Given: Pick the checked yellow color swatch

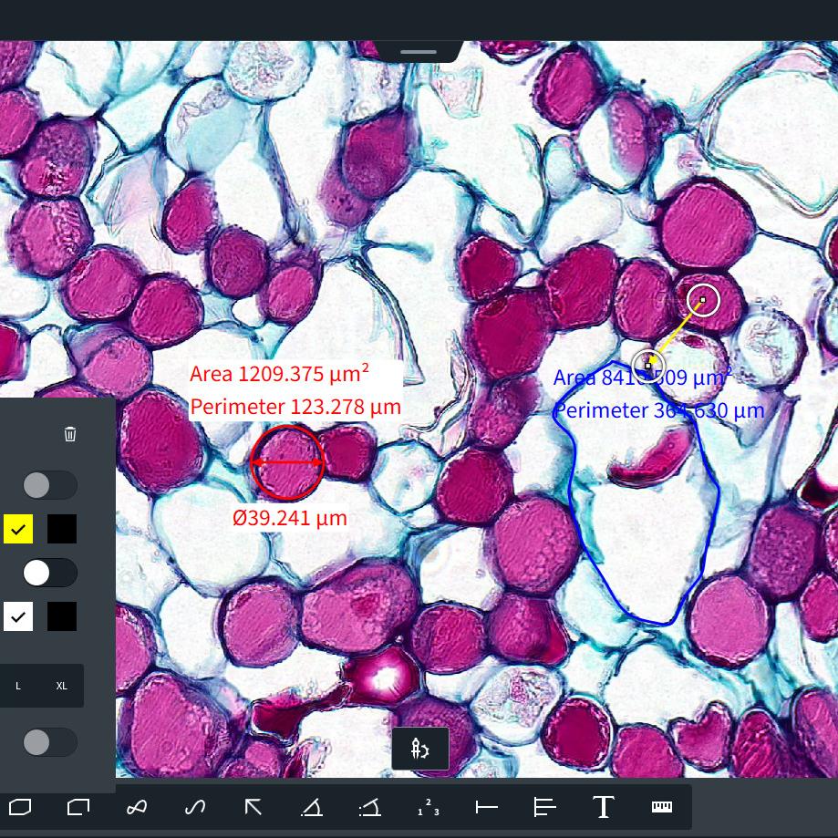Looking at the screenshot, I should tap(18, 529).
